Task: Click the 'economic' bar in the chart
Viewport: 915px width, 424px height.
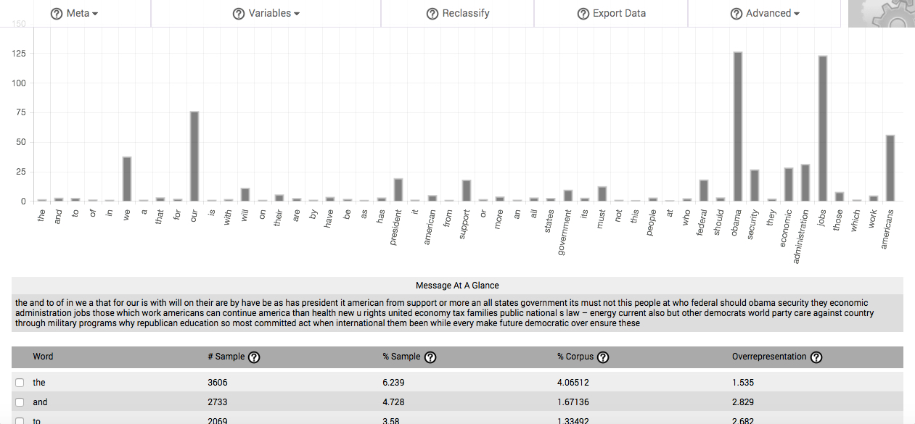Action: click(789, 185)
